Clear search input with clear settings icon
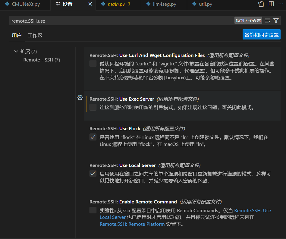Image resolution: width=286 pixels, height=239 pixels. pyautogui.click(x=268, y=20)
